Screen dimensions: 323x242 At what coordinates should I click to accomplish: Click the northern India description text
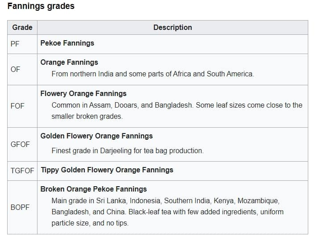coord(153,74)
